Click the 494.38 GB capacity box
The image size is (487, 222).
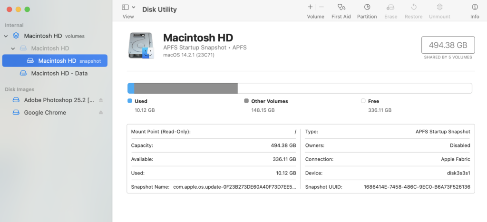tap(448, 45)
